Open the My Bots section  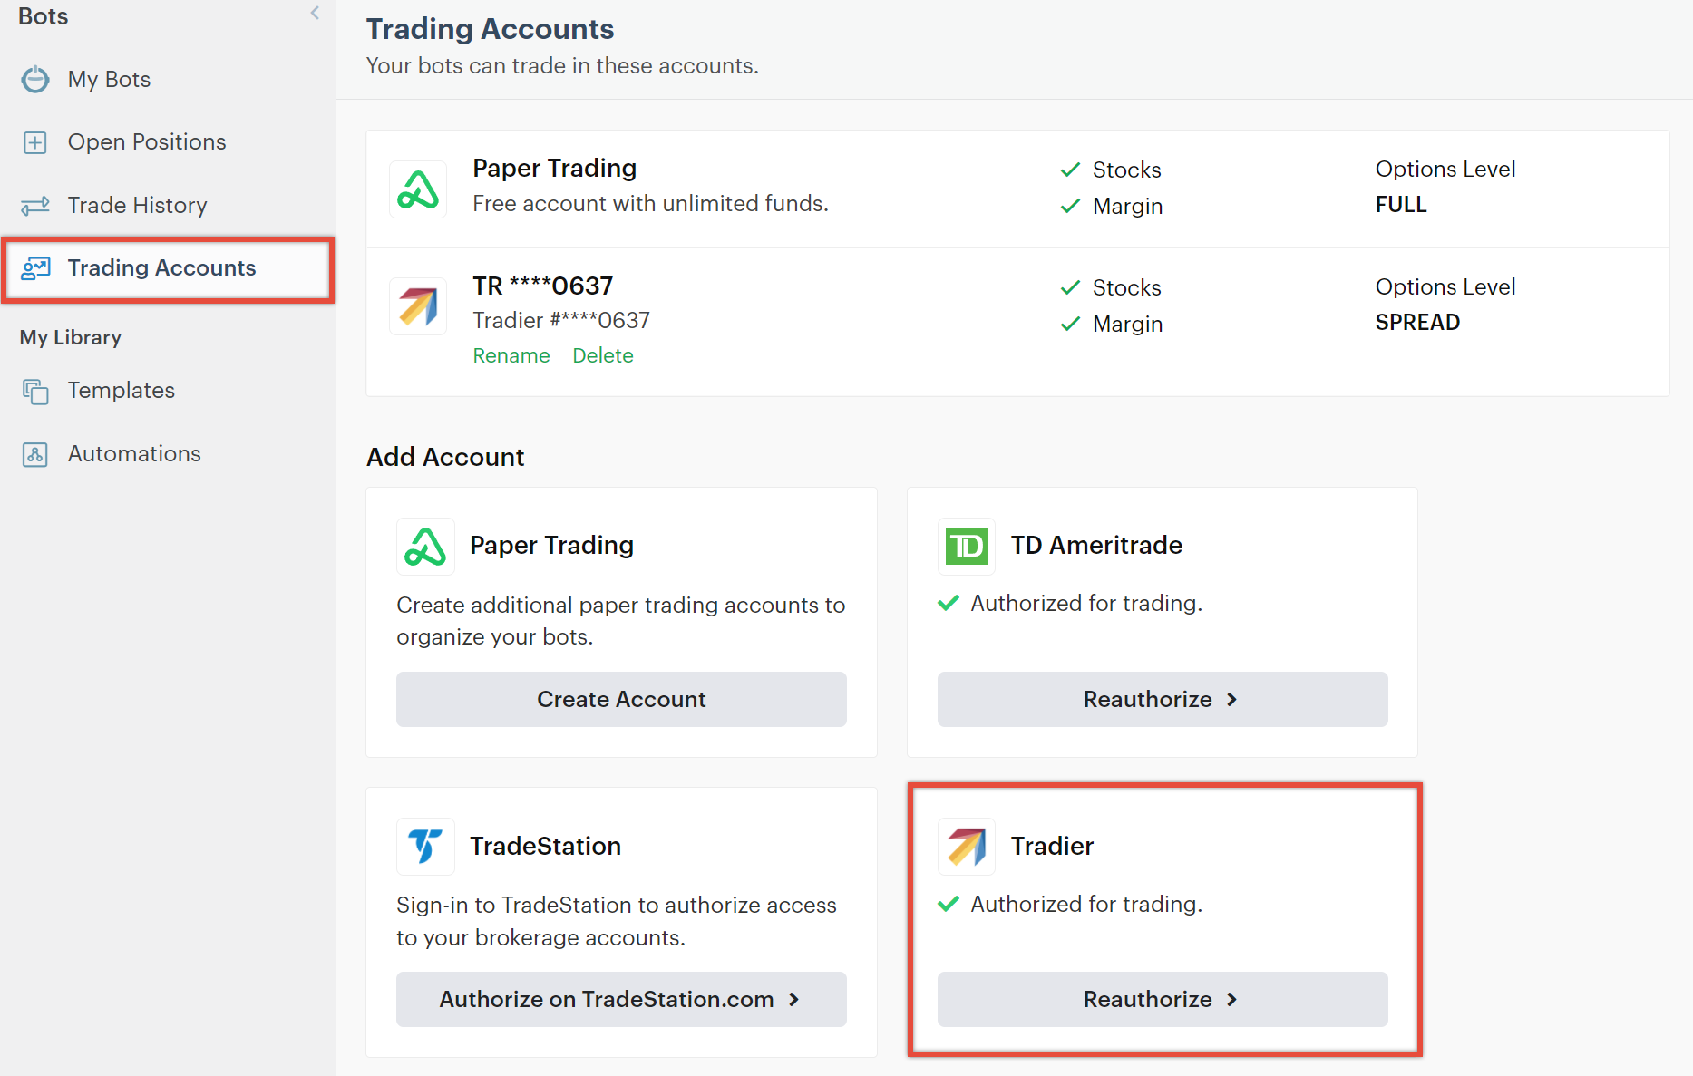(x=109, y=79)
